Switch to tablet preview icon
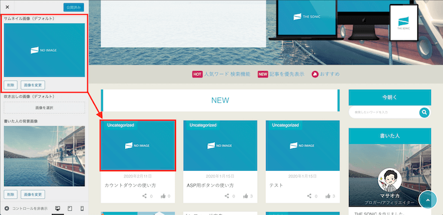Image resolution: width=443 pixels, height=215 pixels. click(70, 208)
